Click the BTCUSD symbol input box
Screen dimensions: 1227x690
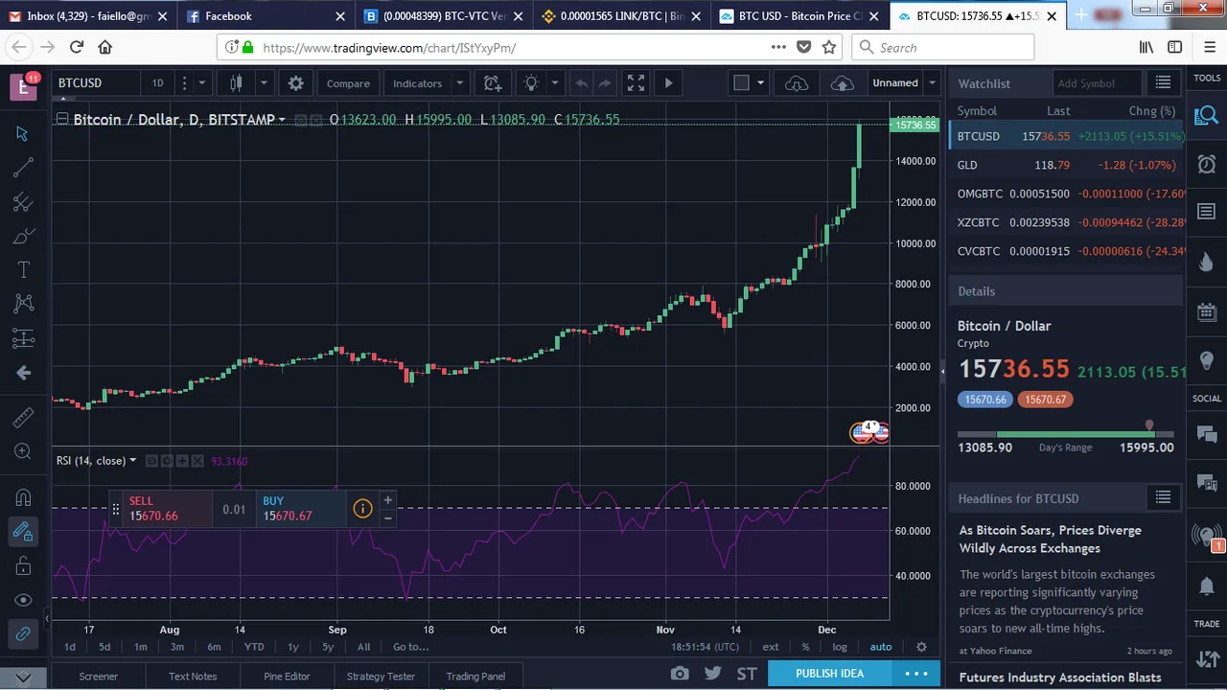[96, 83]
